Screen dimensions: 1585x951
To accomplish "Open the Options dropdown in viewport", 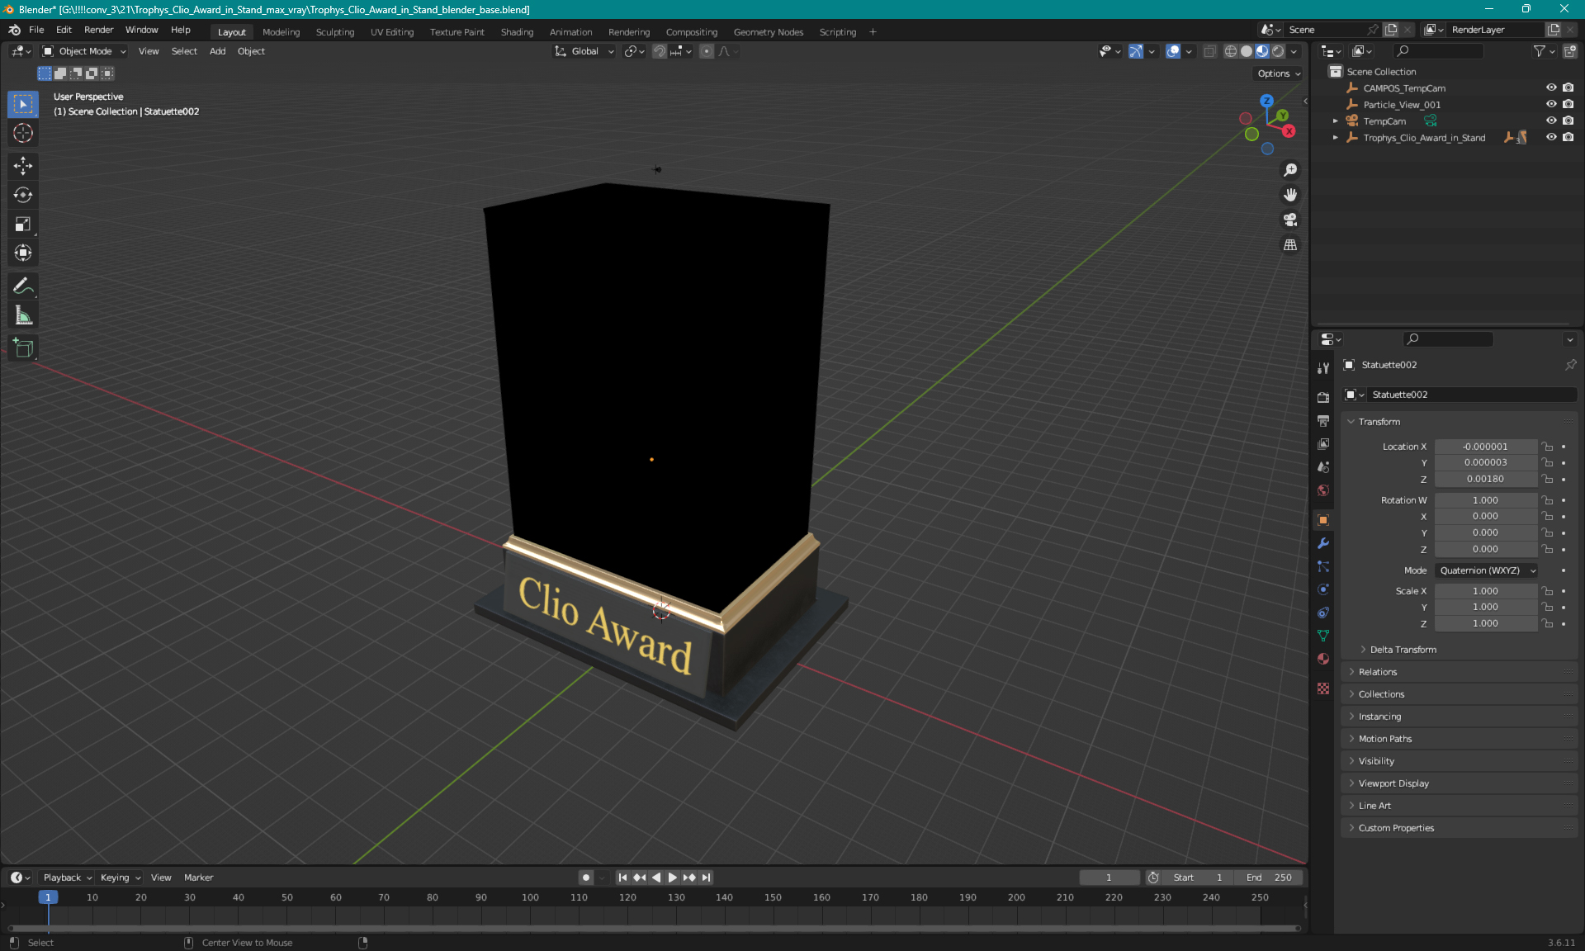I will pyautogui.click(x=1279, y=73).
